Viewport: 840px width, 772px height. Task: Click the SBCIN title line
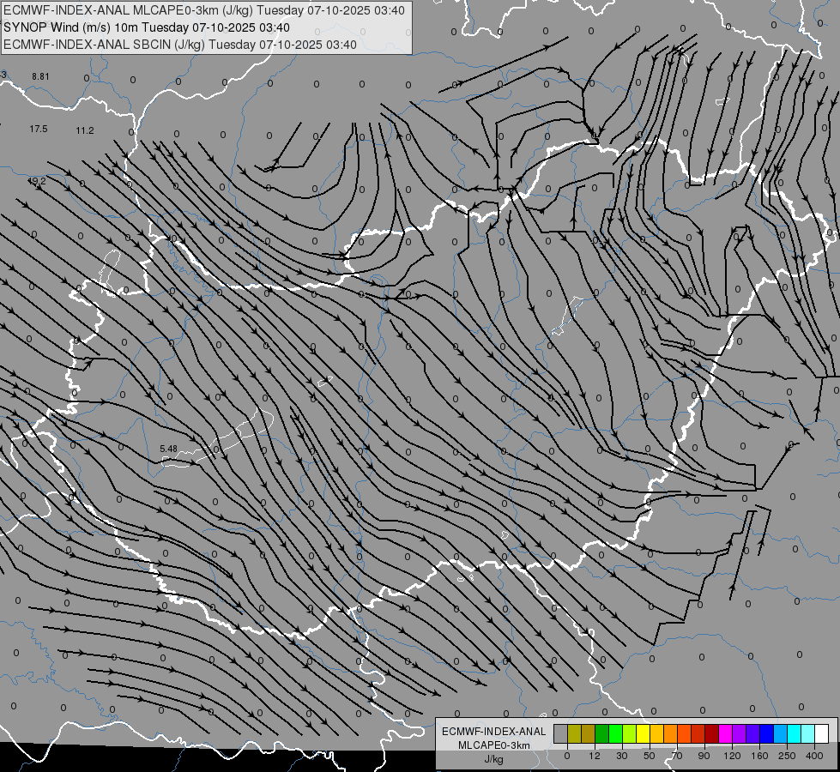coord(180,45)
